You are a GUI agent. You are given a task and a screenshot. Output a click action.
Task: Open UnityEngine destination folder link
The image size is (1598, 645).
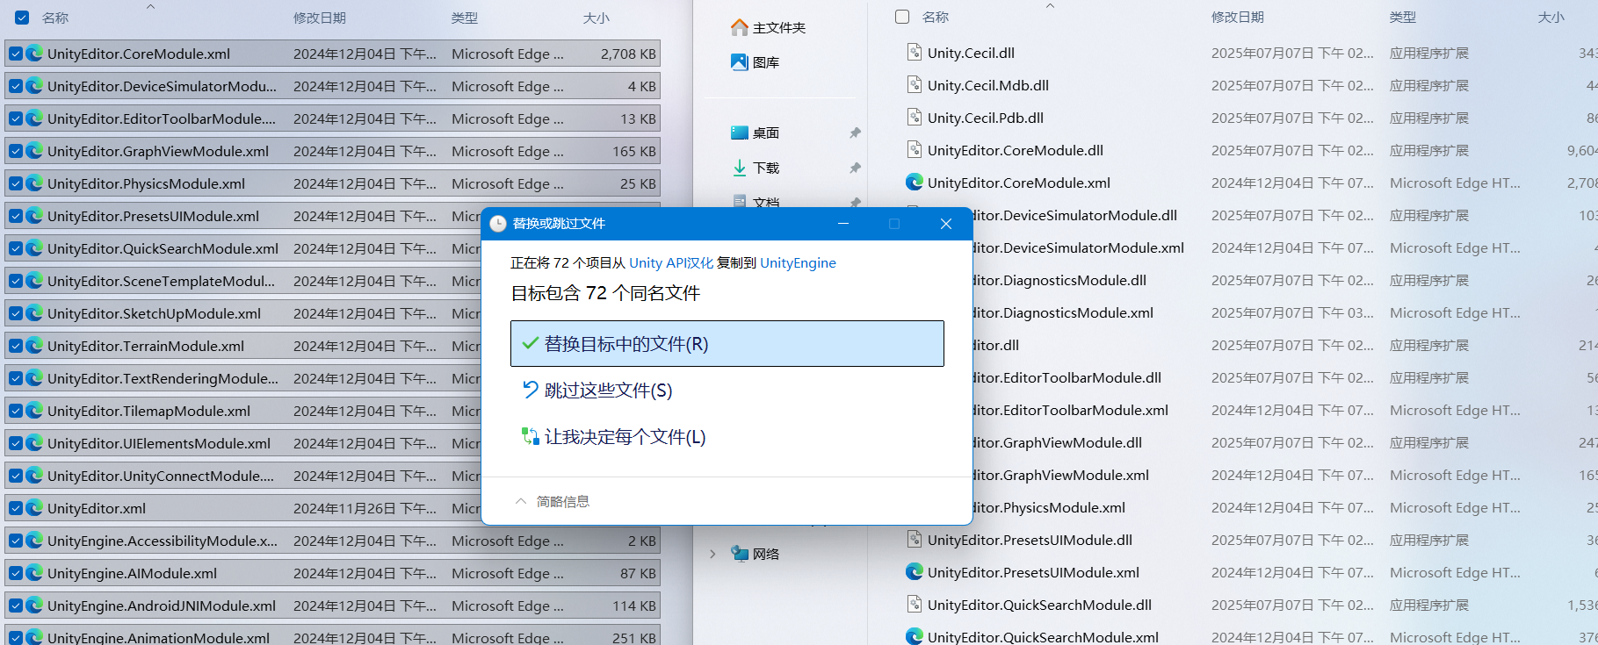coord(798,262)
